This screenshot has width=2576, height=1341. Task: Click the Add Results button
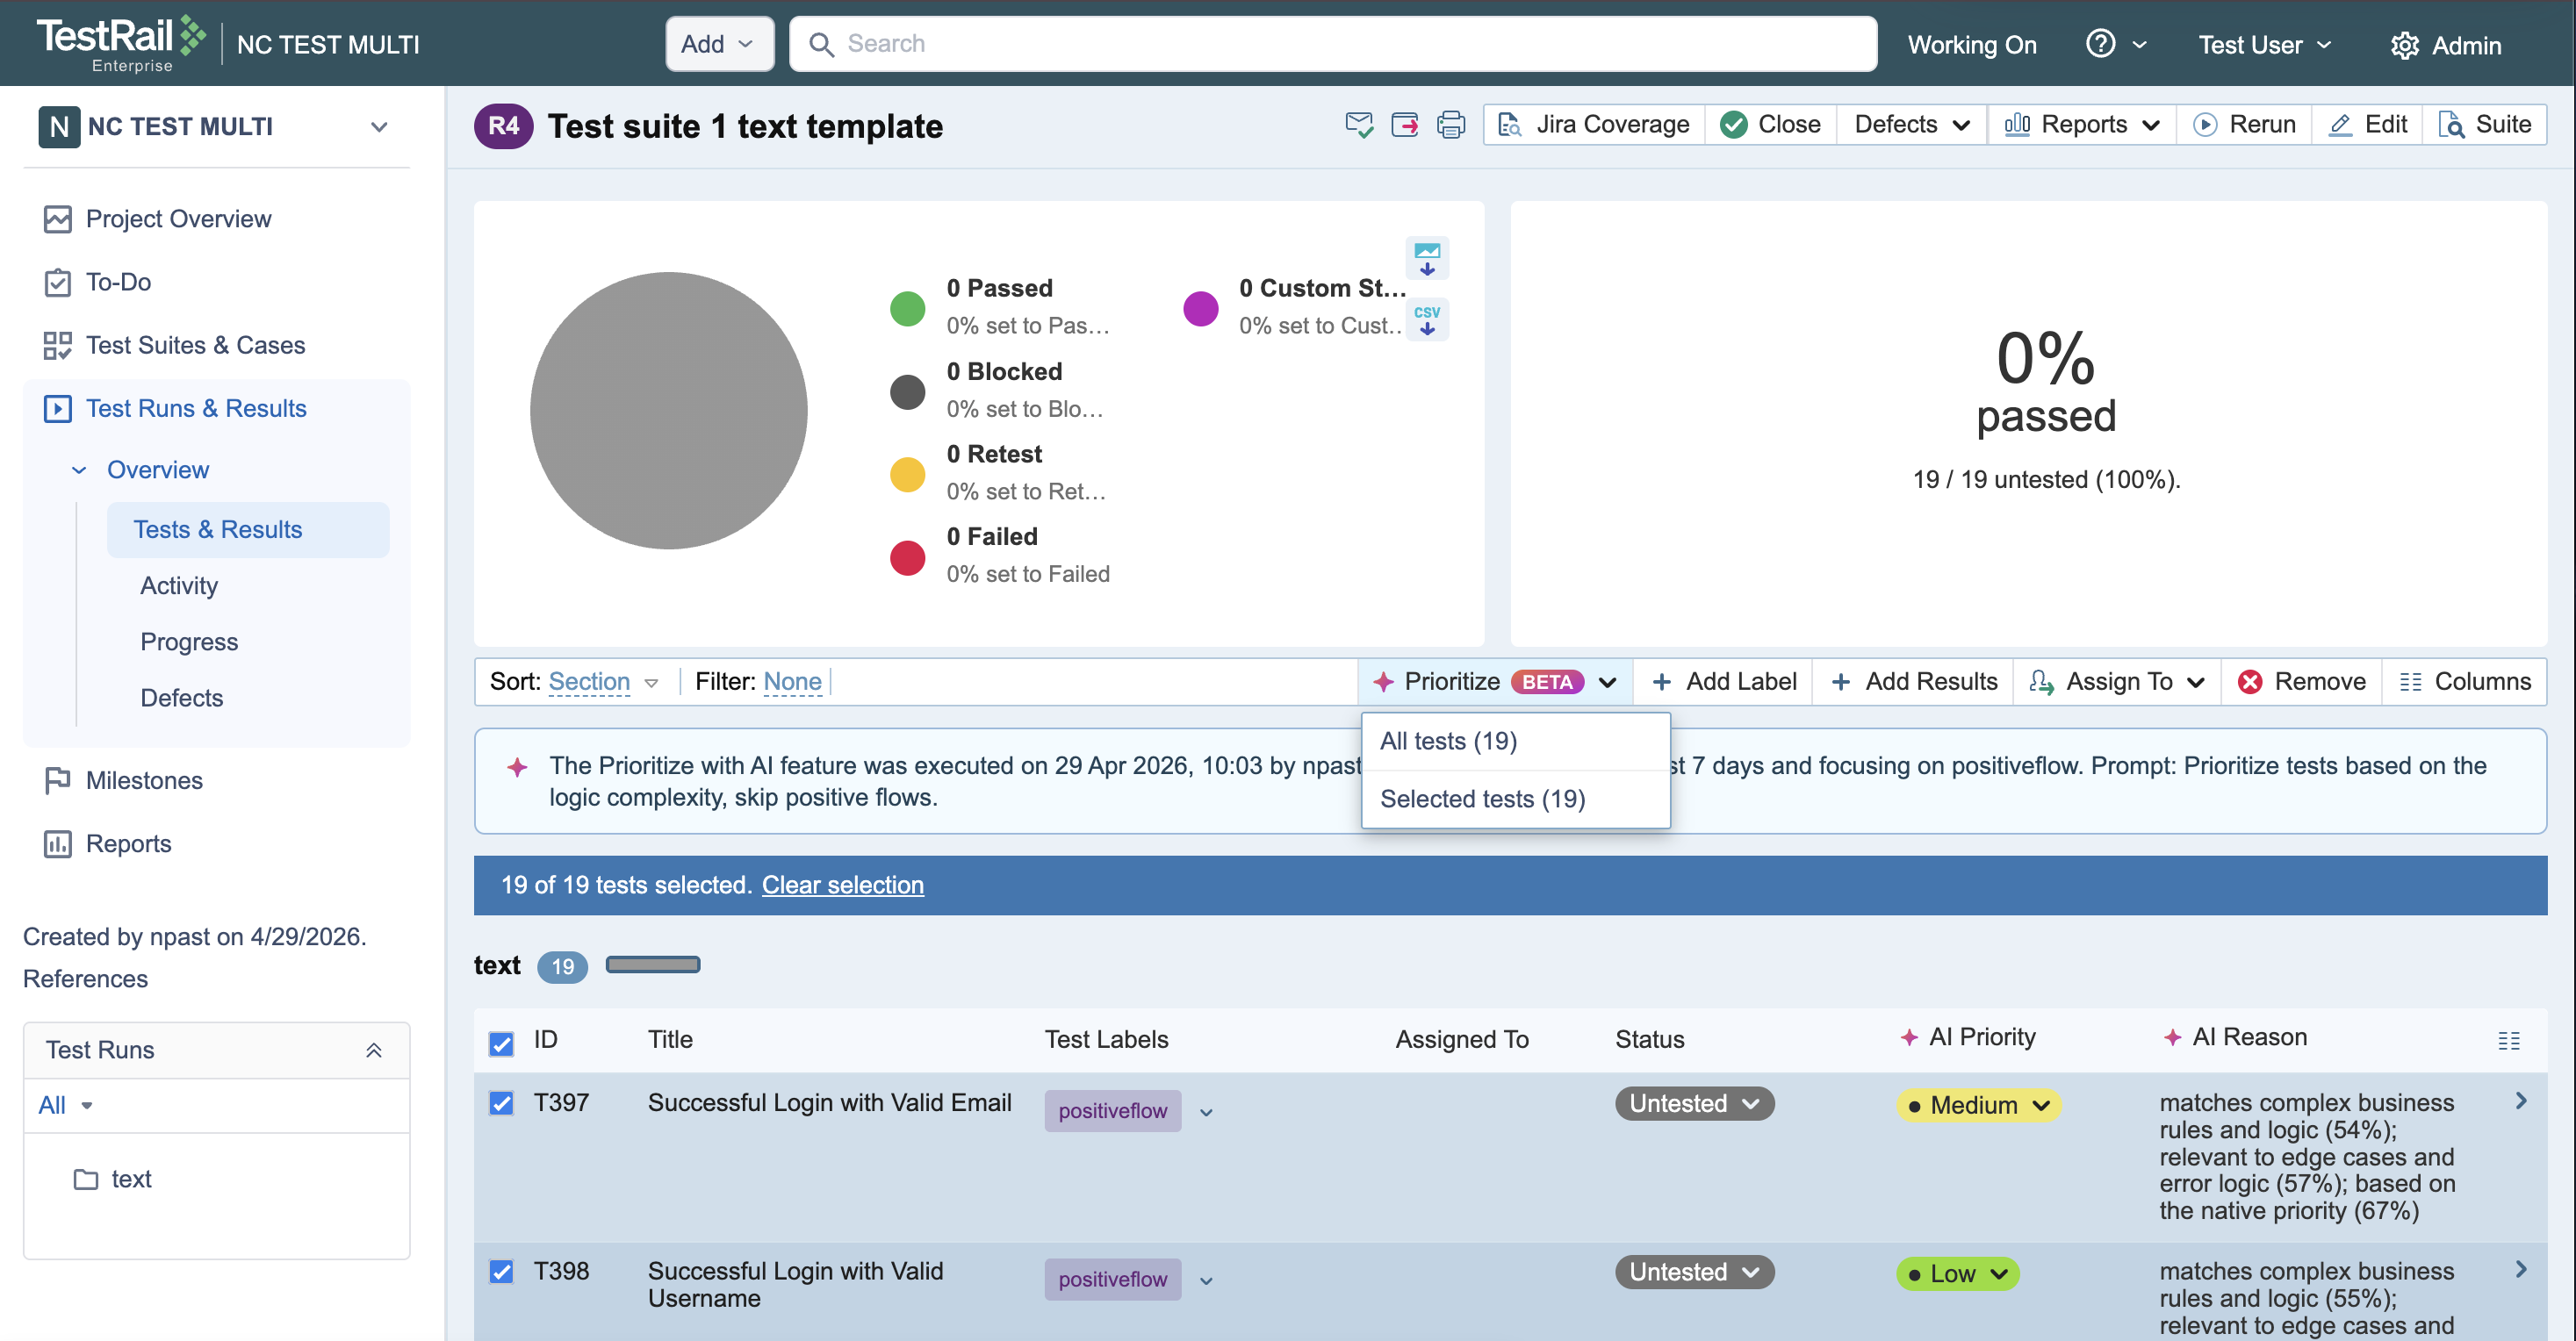[x=1913, y=682]
